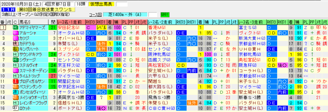Click the green G001 button
This screenshot has width=328, height=112.
tap(165, 15)
